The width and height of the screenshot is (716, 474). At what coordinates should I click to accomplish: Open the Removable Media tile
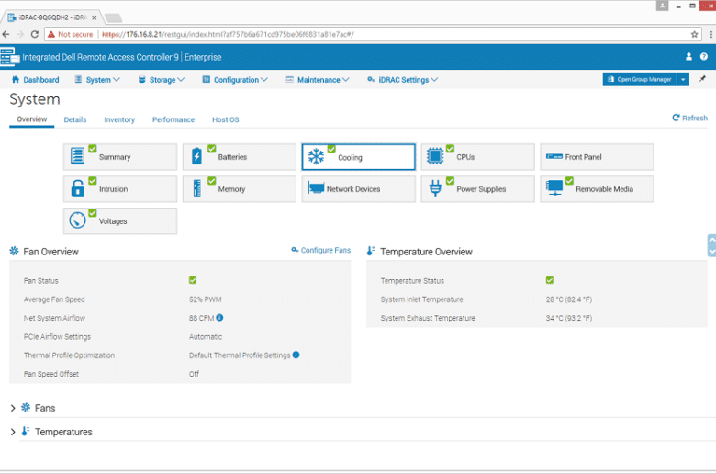click(x=597, y=189)
